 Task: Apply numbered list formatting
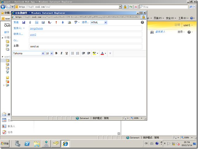78,53
